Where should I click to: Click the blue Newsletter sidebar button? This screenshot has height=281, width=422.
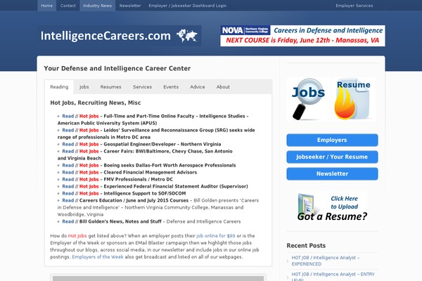[x=332, y=174]
